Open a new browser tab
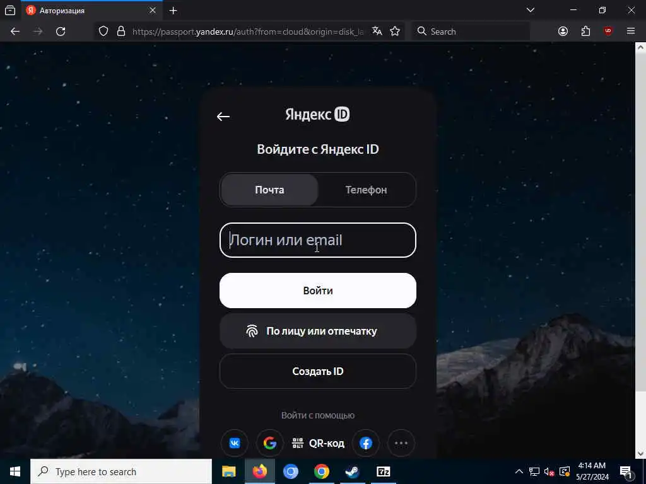The height and width of the screenshot is (484, 646). point(173,11)
